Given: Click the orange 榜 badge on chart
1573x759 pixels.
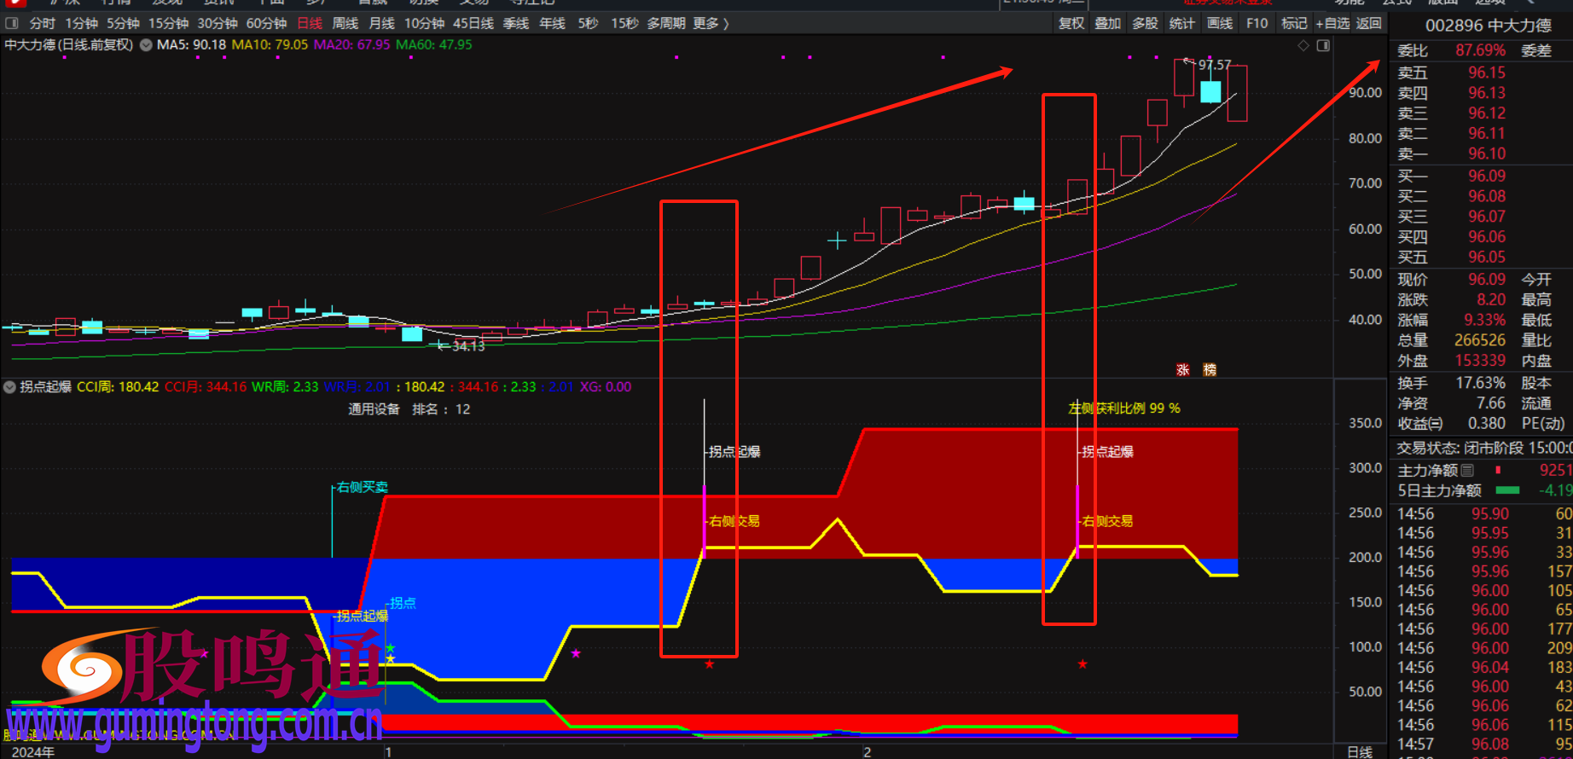Looking at the screenshot, I should pos(1210,369).
